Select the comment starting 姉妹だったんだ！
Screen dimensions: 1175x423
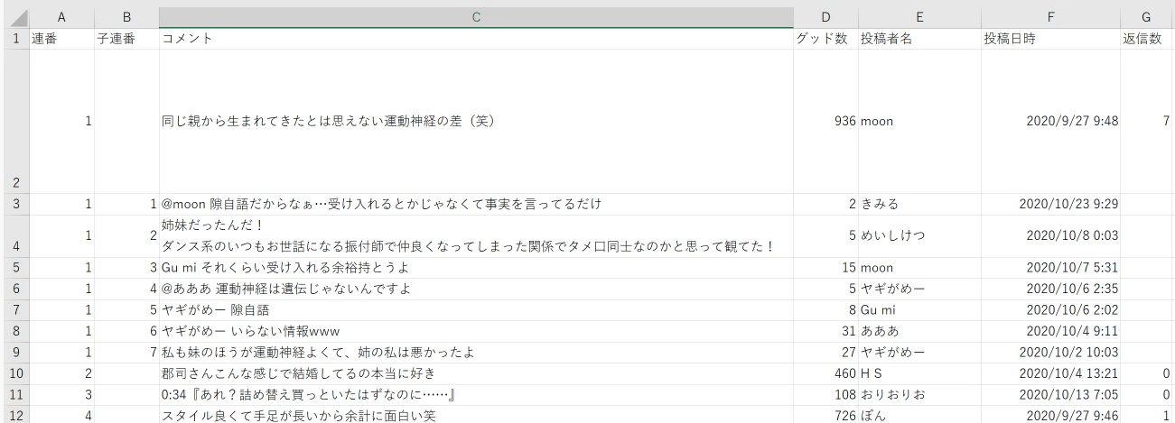pos(476,235)
